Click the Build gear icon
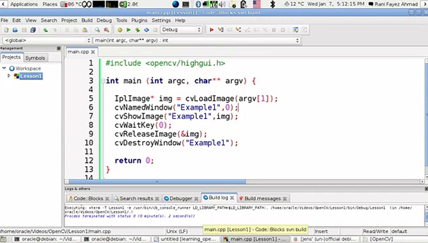This screenshot has width=428, height=243. pyautogui.click(x=120, y=30)
